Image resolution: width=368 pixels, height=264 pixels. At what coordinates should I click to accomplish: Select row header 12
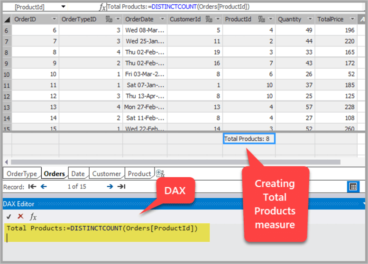pyautogui.click(x=7, y=96)
